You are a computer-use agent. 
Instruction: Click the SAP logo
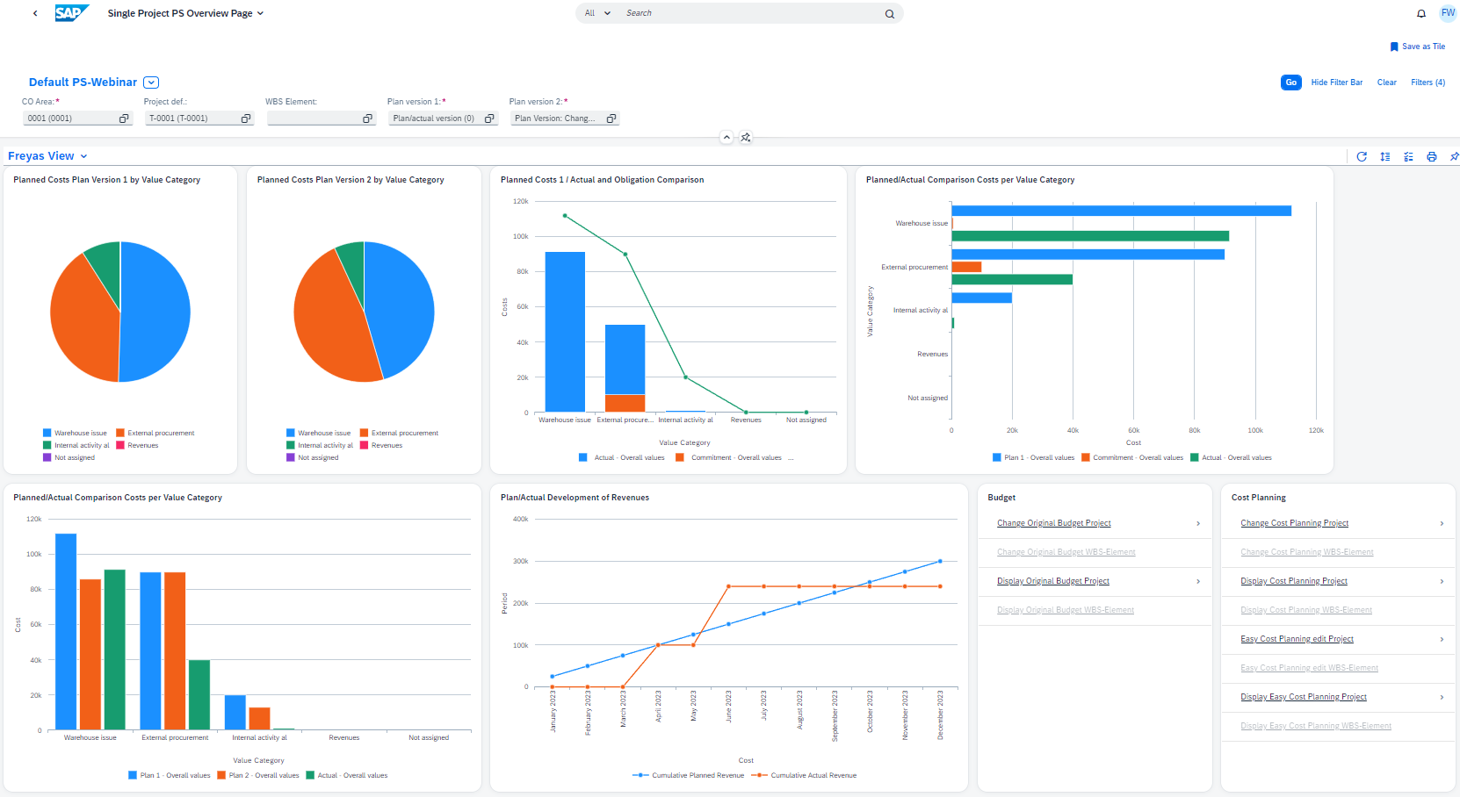[x=72, y=13]
